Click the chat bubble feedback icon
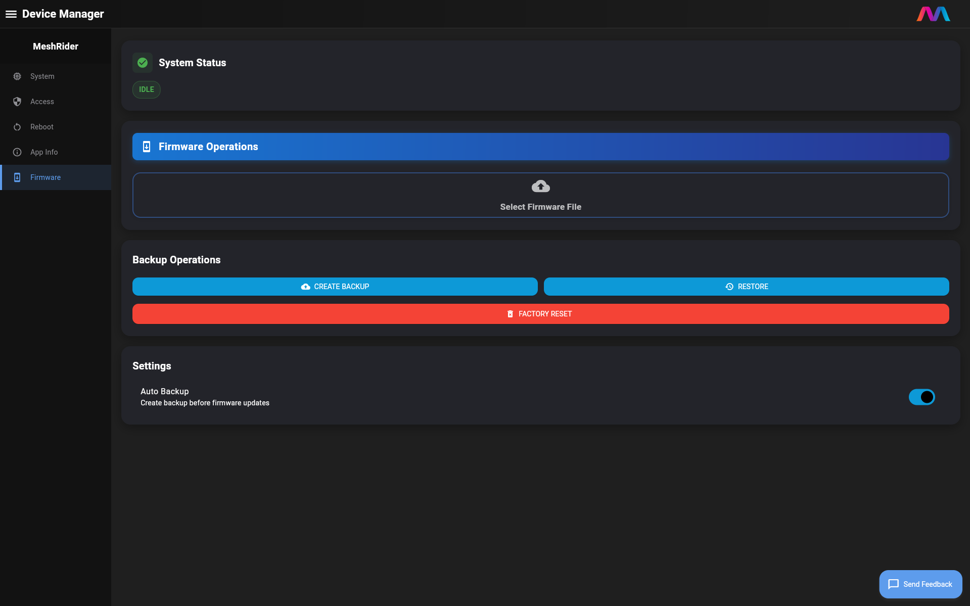Image resolution: width=970 pixels, height=606 pixels. 893,584
